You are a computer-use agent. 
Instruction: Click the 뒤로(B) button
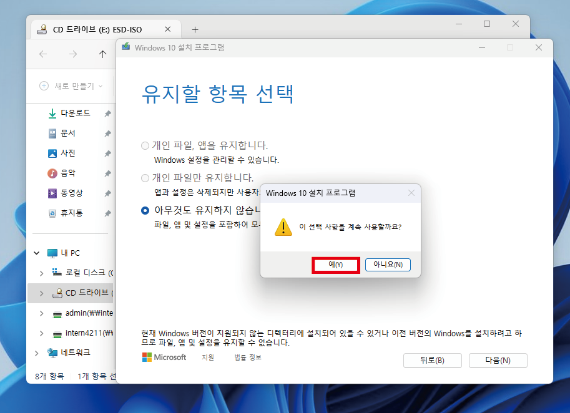coord(432,361)
